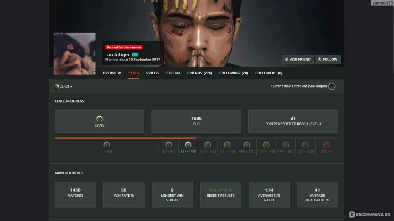Click the '801 – 950' ELO range label
The width and height of the screenshot is (394, 221).
point(169,152)
